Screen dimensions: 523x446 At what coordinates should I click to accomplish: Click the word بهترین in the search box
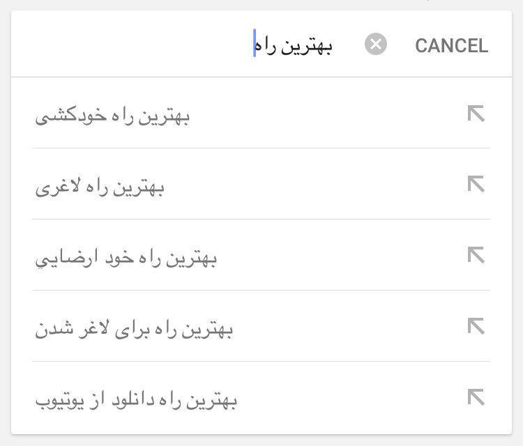(x=310, y=46)
